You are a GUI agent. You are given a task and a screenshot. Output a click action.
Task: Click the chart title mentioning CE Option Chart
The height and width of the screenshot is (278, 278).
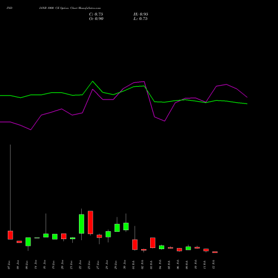coord(70,8)
